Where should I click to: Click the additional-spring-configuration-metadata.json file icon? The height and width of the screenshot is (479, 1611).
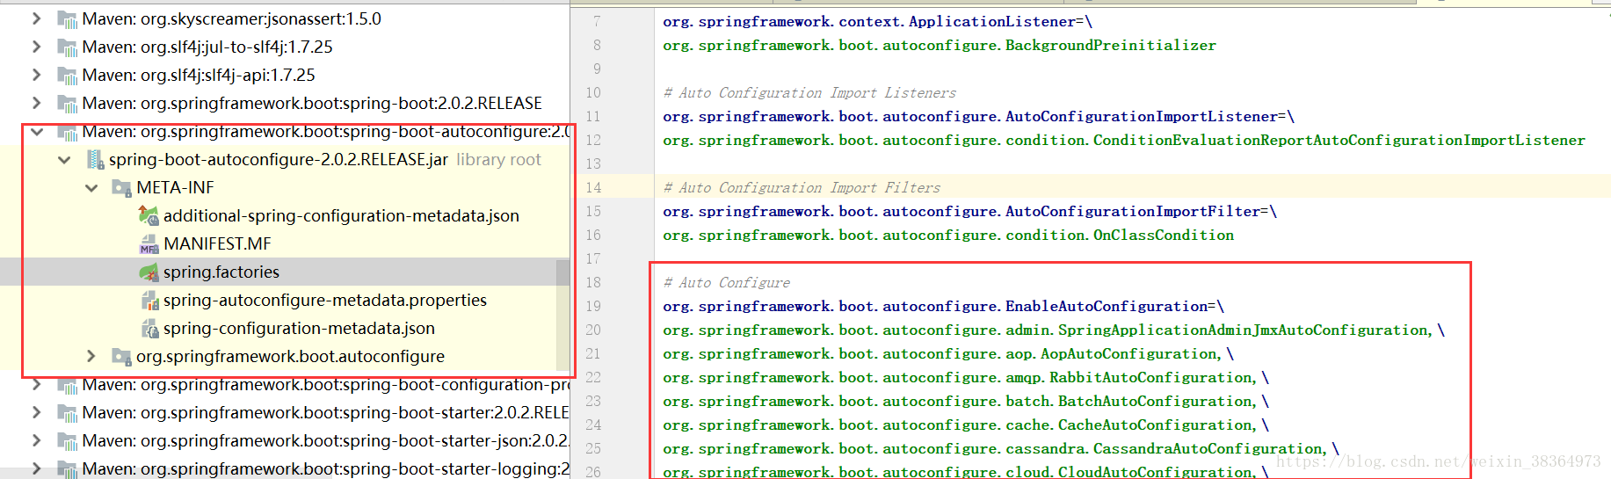[x=149, y=215]
